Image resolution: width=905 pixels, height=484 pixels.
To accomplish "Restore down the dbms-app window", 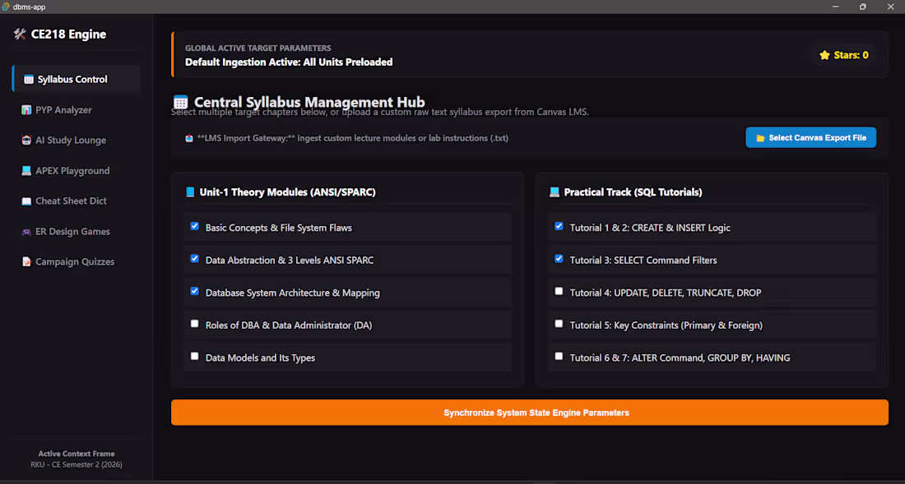I will (x=863, y=7).
